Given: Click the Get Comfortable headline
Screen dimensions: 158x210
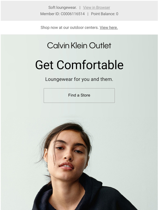Looking at the screenshot, I should pyautogui.click(x=79, y=65).
